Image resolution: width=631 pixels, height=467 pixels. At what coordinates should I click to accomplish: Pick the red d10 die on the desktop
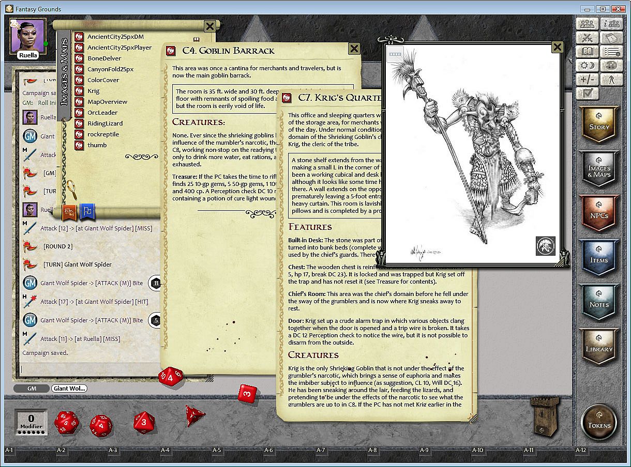pos(171,377)
